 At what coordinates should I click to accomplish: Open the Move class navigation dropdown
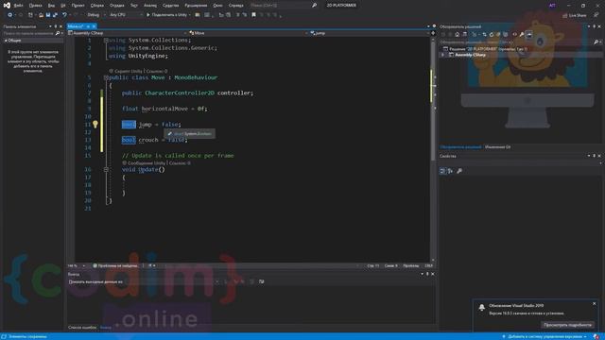click(249, 33)
